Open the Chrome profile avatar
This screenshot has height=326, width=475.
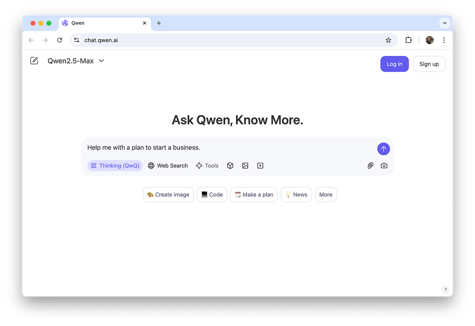[x=430, y=40]
